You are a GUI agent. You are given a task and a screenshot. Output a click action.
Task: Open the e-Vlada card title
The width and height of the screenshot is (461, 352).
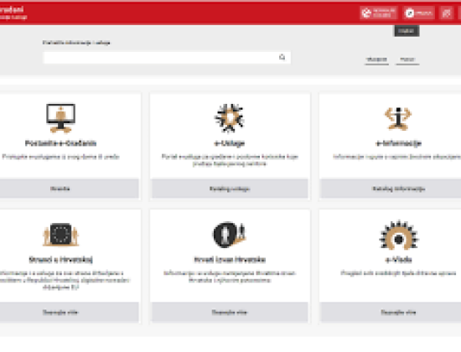398,260
